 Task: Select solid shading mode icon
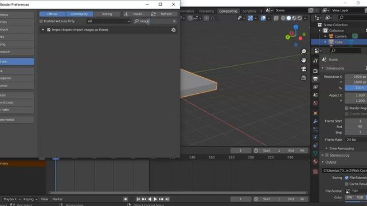click(288, 18)
